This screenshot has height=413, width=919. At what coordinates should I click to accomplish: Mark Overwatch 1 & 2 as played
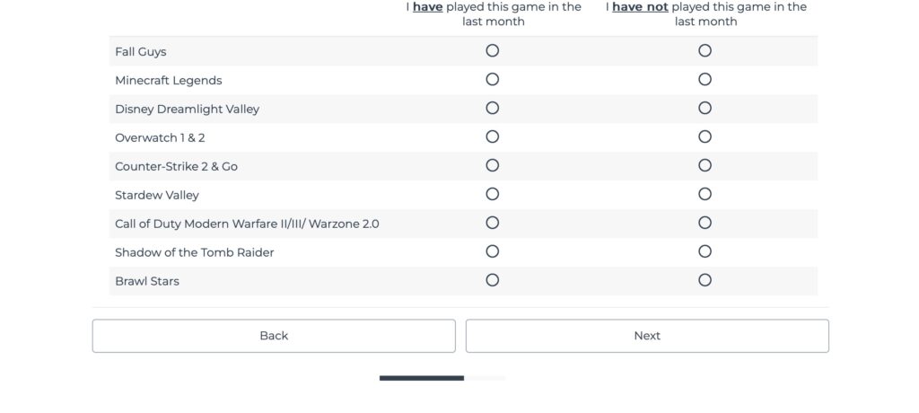(x=492, y=137)
